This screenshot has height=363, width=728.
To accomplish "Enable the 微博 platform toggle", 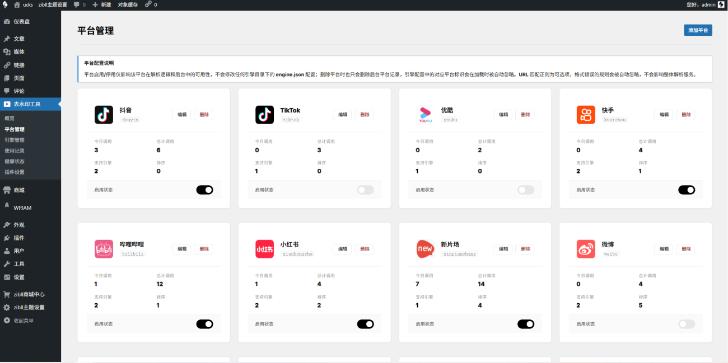I will [686, 324].
